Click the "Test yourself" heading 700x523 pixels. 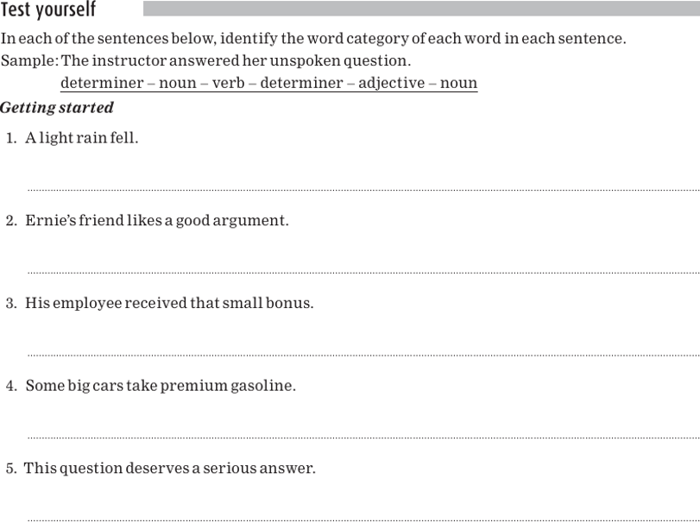point(48,10)
